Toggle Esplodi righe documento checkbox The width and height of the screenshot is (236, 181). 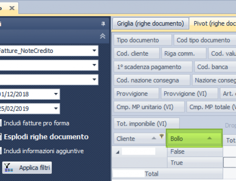pyautogui.click(x=0, y=137)
